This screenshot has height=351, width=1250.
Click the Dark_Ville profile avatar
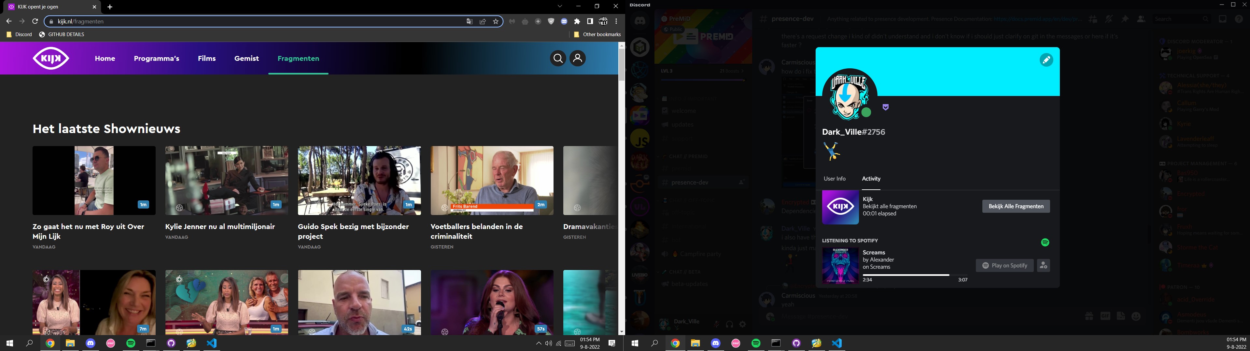(850, 96)
